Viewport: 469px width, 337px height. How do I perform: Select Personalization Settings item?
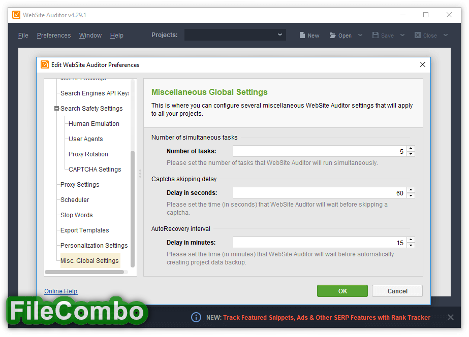pyautogui.click(x=94, y=246)
